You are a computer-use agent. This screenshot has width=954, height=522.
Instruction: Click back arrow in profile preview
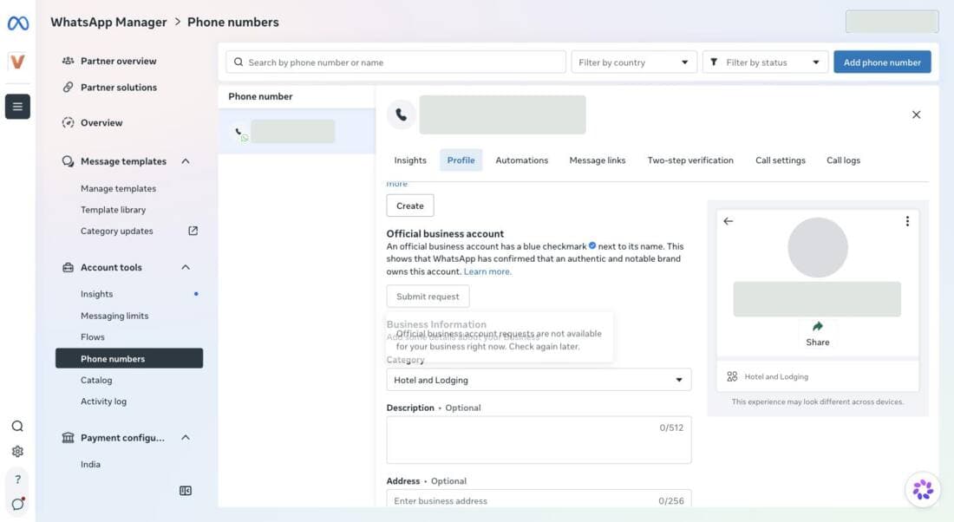pyautogui.click(x=729, y=221)
